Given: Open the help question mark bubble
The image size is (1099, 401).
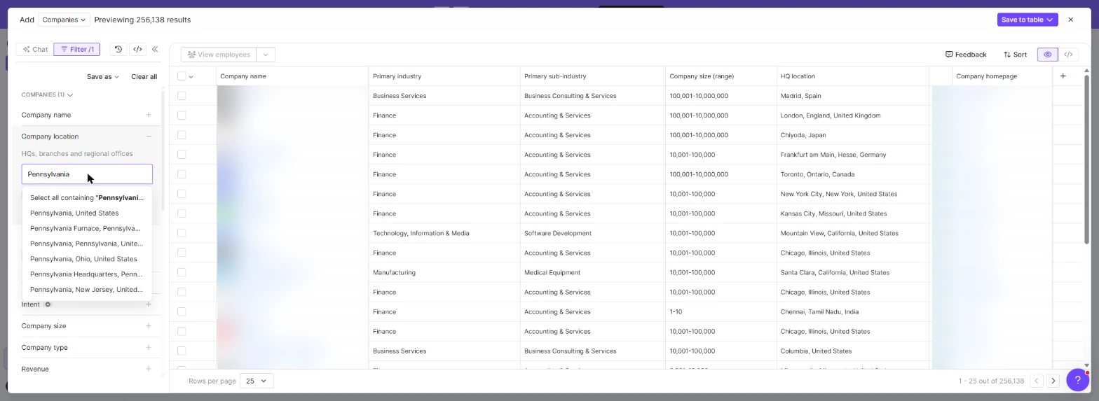Looking at the screenshot, I should click(1077, 380).
